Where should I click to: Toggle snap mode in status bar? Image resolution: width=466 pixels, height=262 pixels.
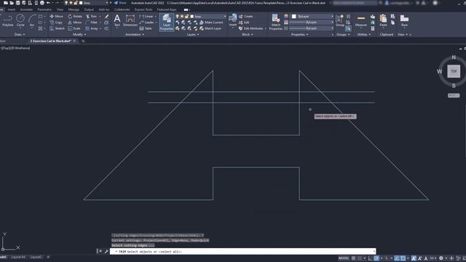[x=360, y=258]
